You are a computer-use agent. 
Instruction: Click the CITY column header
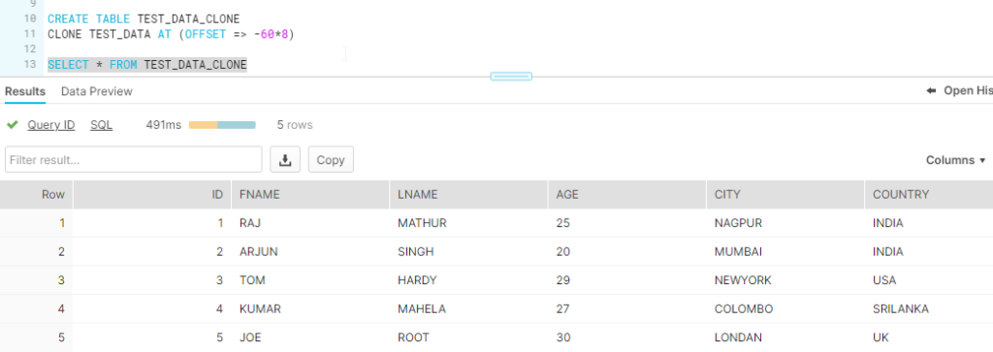(785, 194)
